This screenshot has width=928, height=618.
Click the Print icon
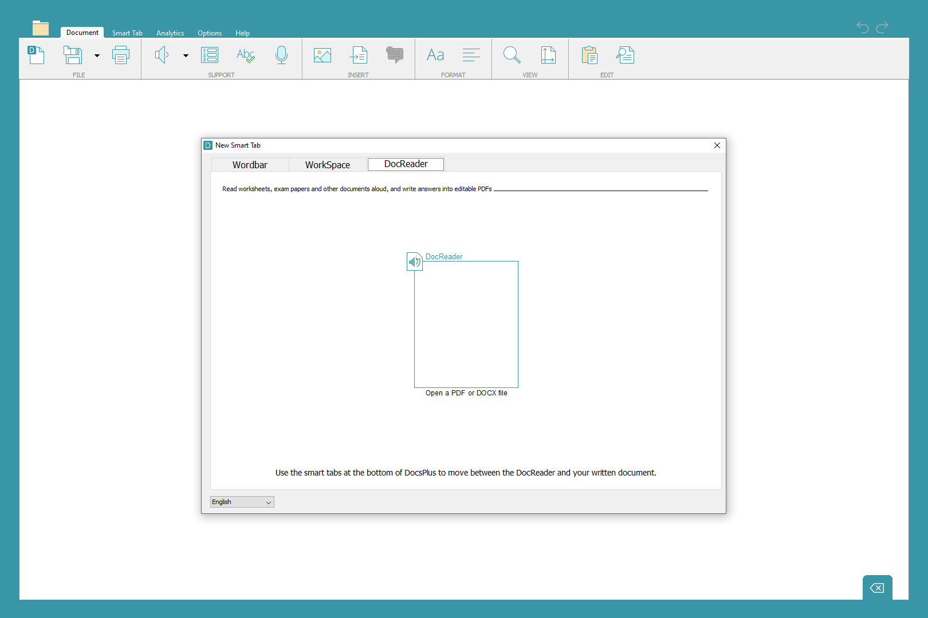point(121,55)
